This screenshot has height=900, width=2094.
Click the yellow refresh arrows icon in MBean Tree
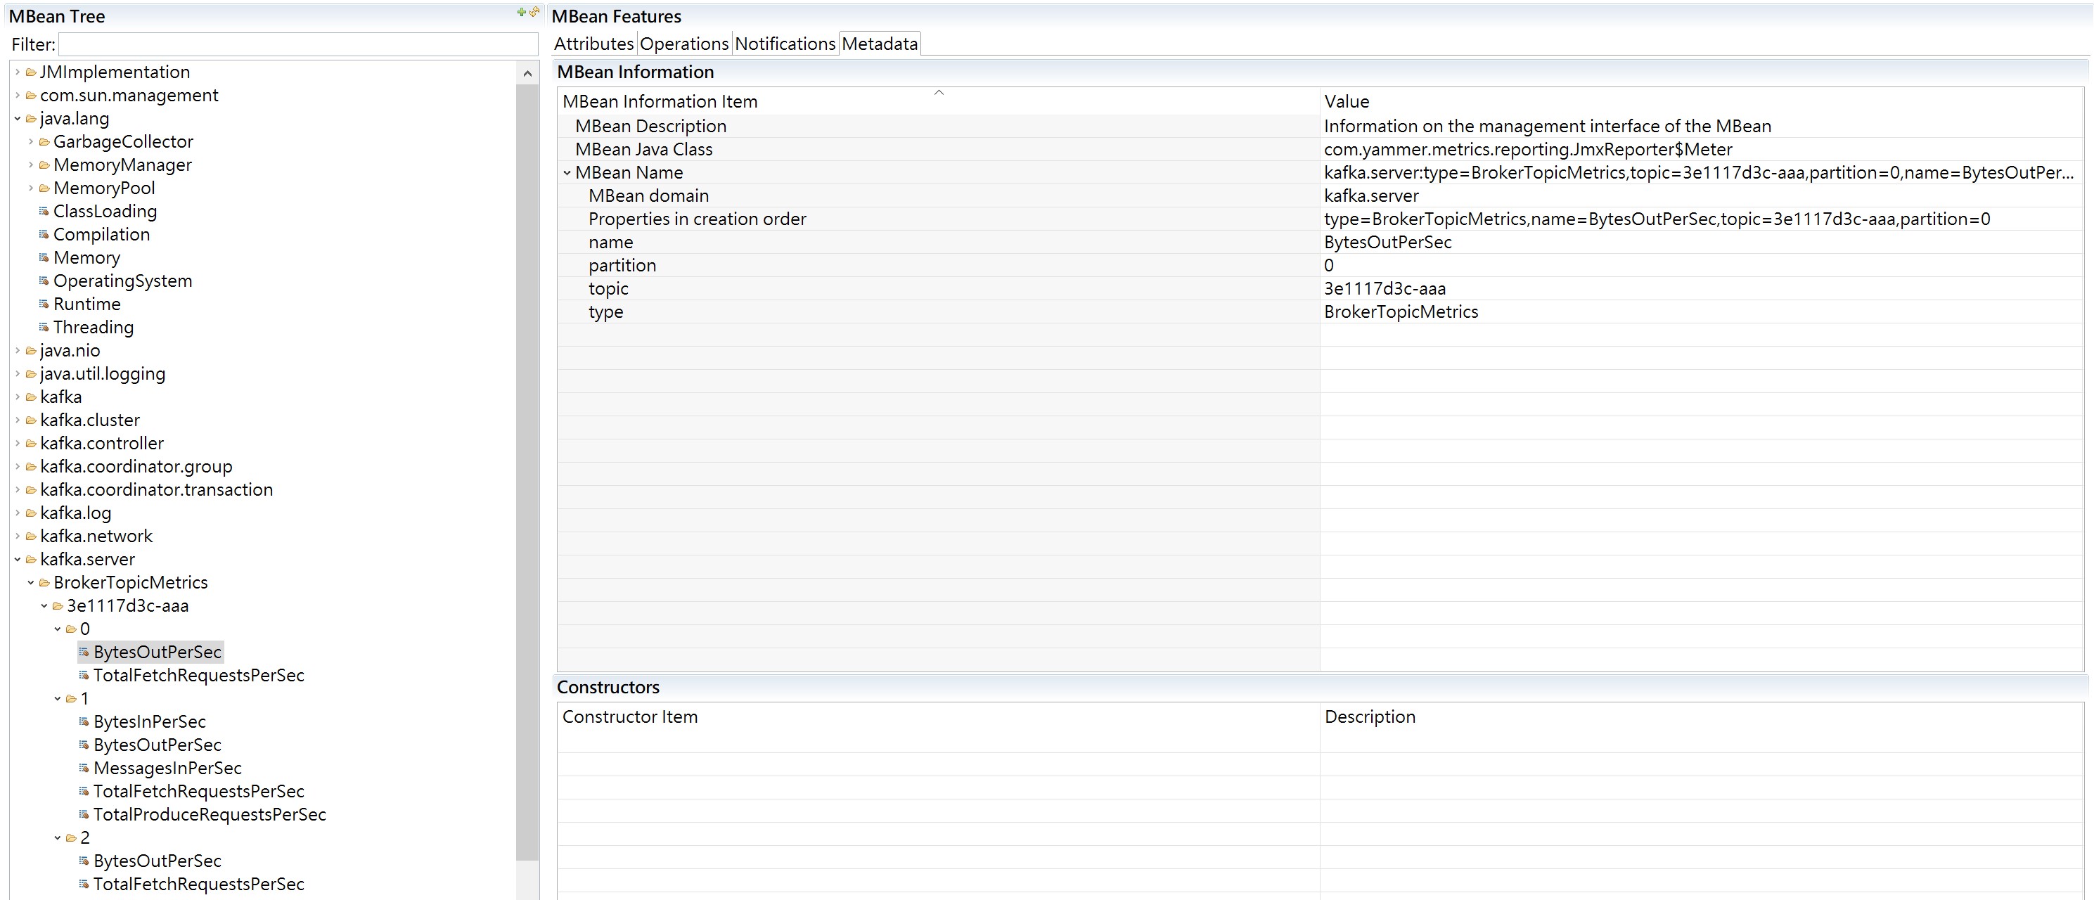(x=534, y=12)
